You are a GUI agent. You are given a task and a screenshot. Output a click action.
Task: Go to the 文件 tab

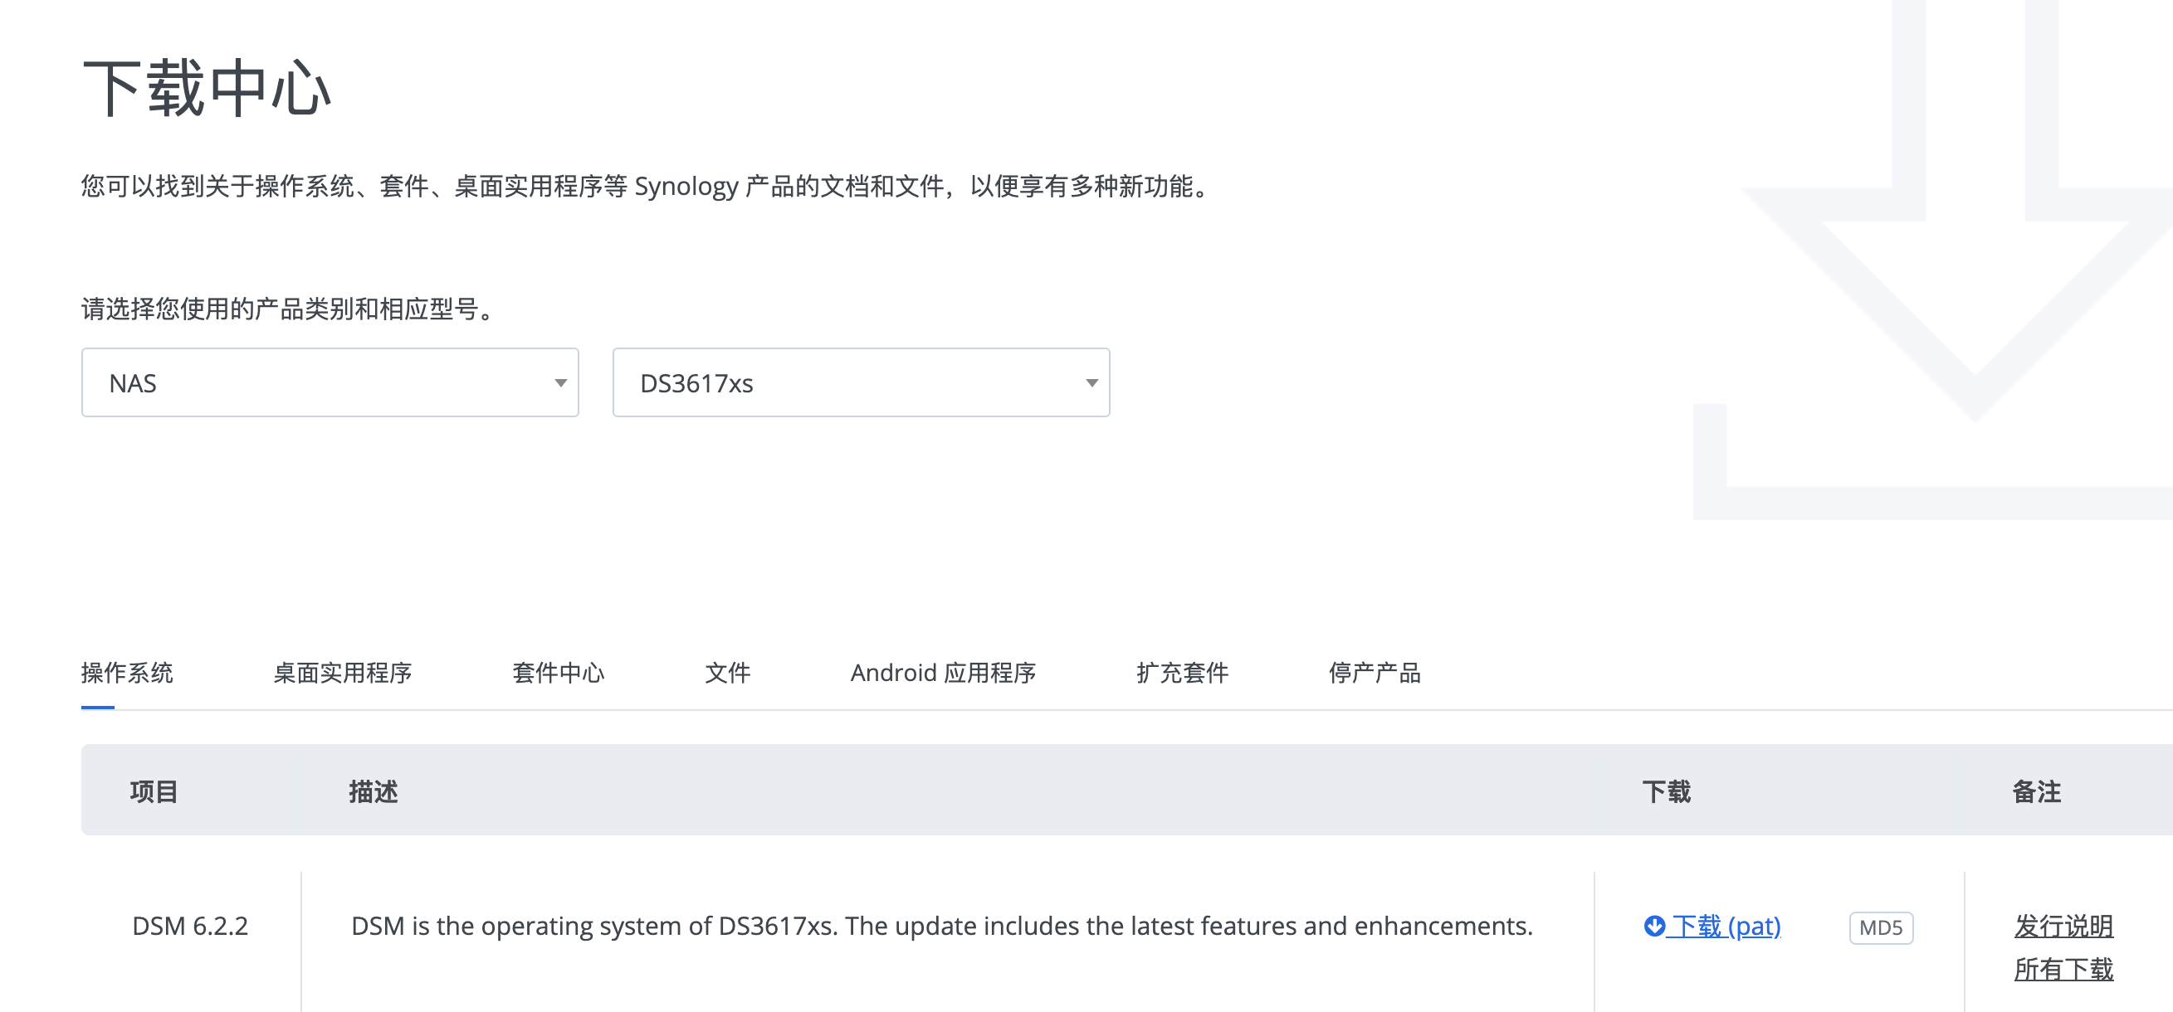click(x=727, y=672)
